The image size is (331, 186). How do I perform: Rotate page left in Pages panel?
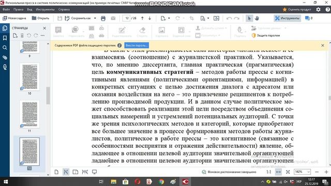29,36
